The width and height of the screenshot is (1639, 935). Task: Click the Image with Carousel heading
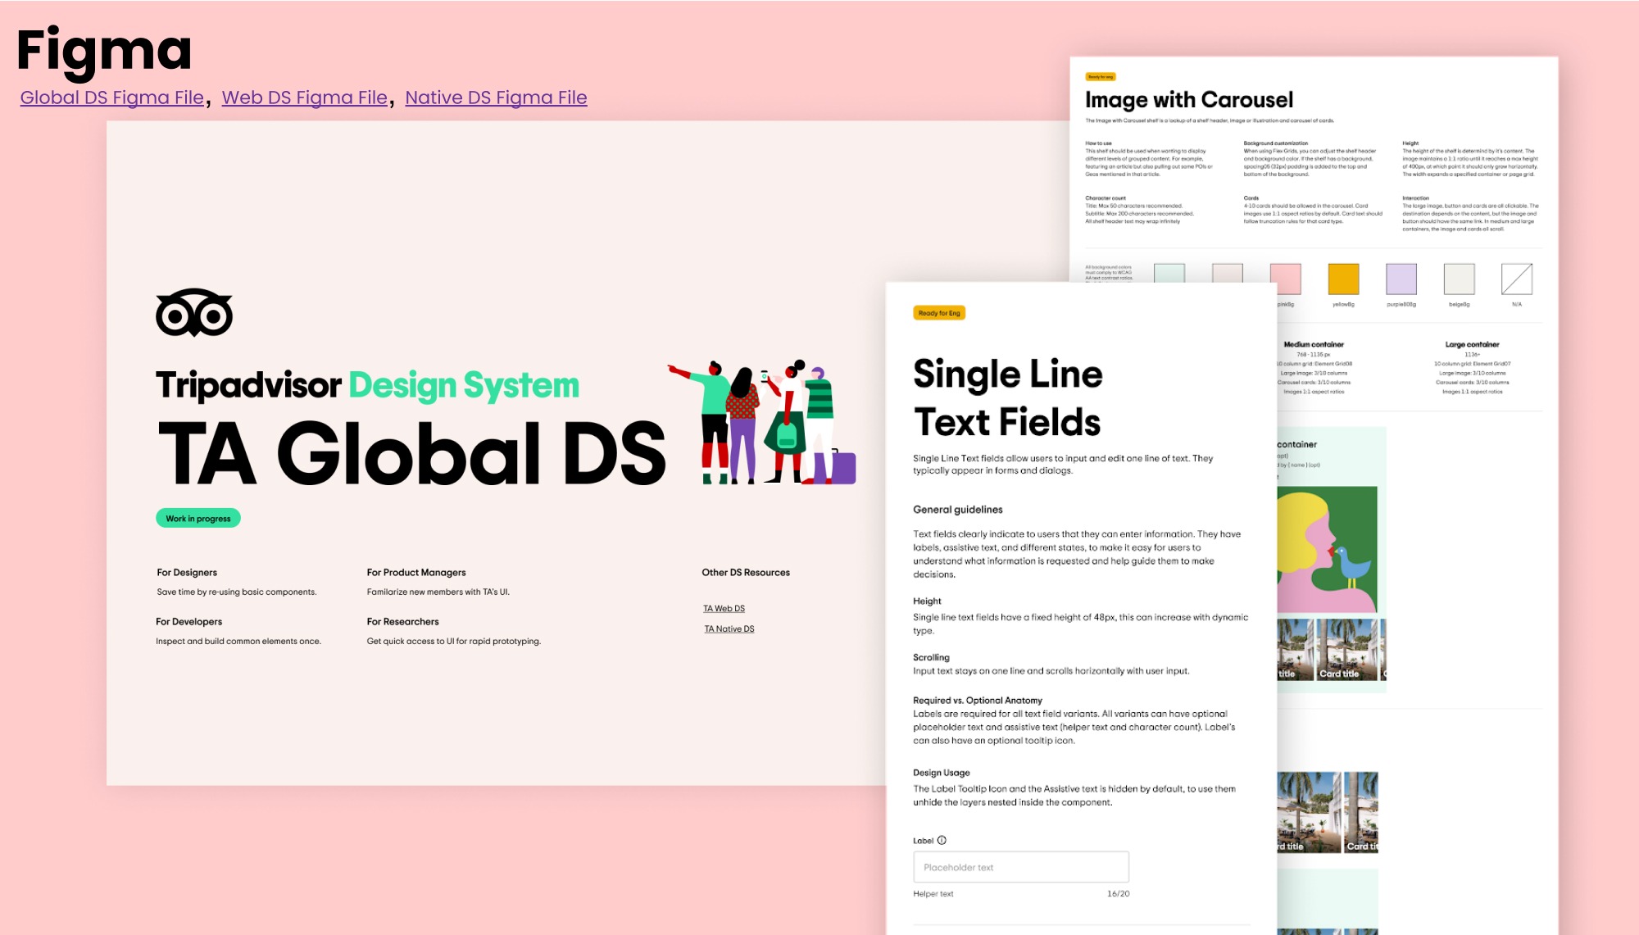1188,100
